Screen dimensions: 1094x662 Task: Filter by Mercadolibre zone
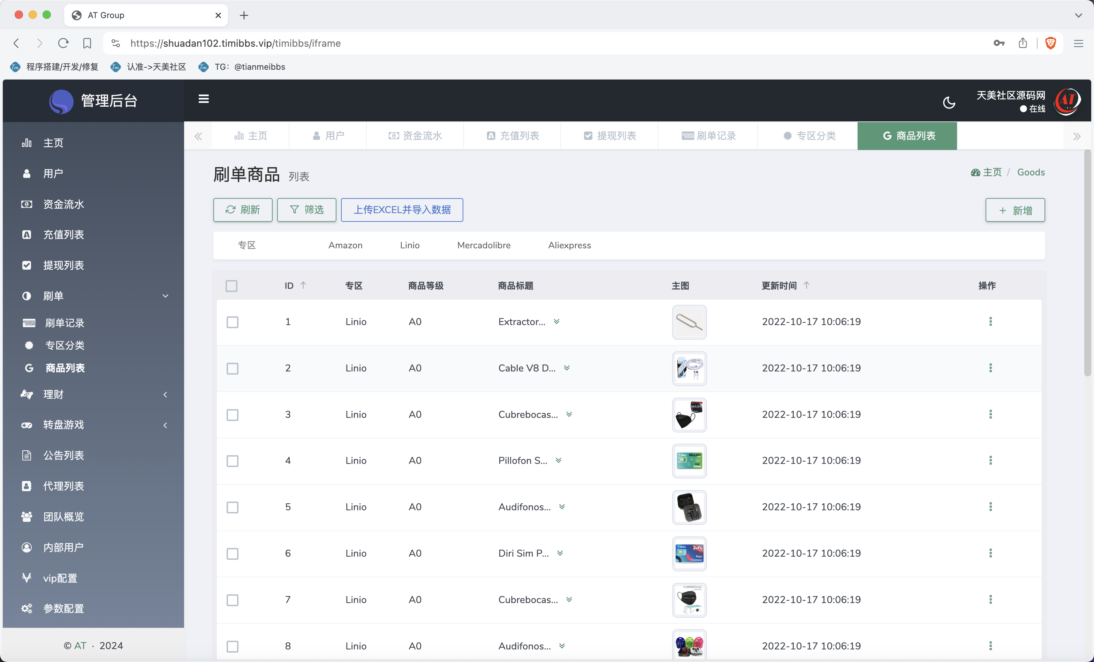(484, 245)
